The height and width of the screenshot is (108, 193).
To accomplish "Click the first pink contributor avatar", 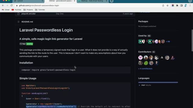I will pyautogui.click(x=141, y=58).
